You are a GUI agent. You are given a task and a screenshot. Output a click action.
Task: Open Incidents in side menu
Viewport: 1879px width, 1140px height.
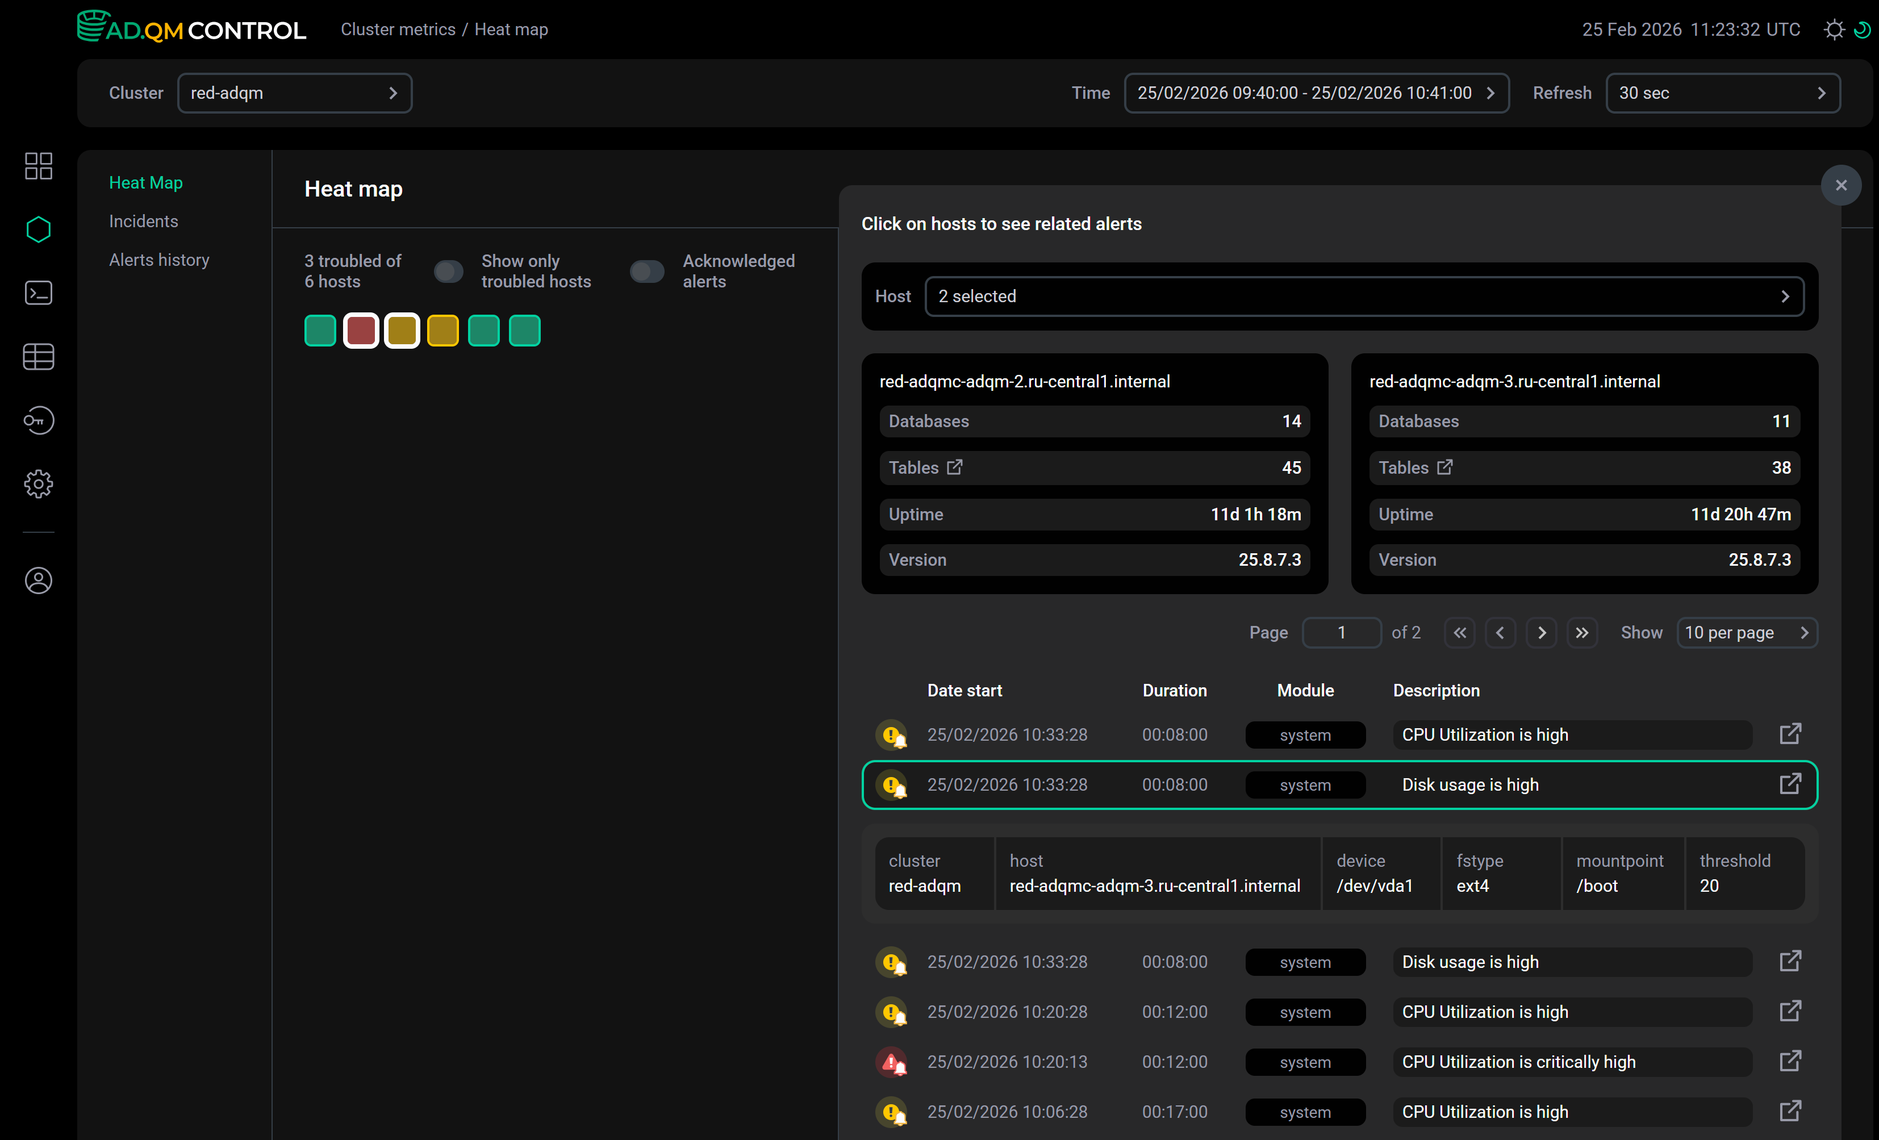pos(143,221)
